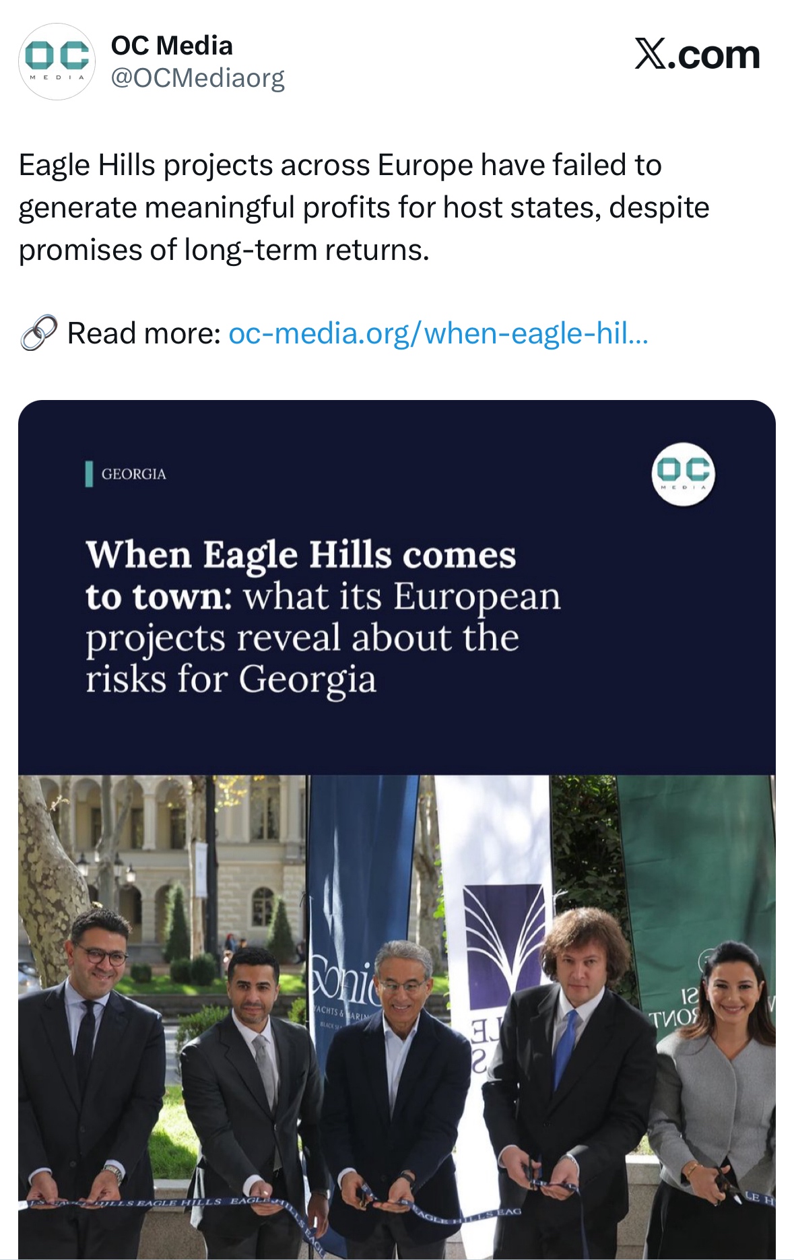Click the @OCMediaorg handle
794x1260 pixels.
click(197, 78)
